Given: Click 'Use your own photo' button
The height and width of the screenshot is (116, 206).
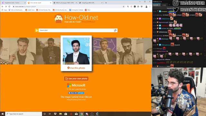Looking at the screenshot, I should tap(76, 79).
